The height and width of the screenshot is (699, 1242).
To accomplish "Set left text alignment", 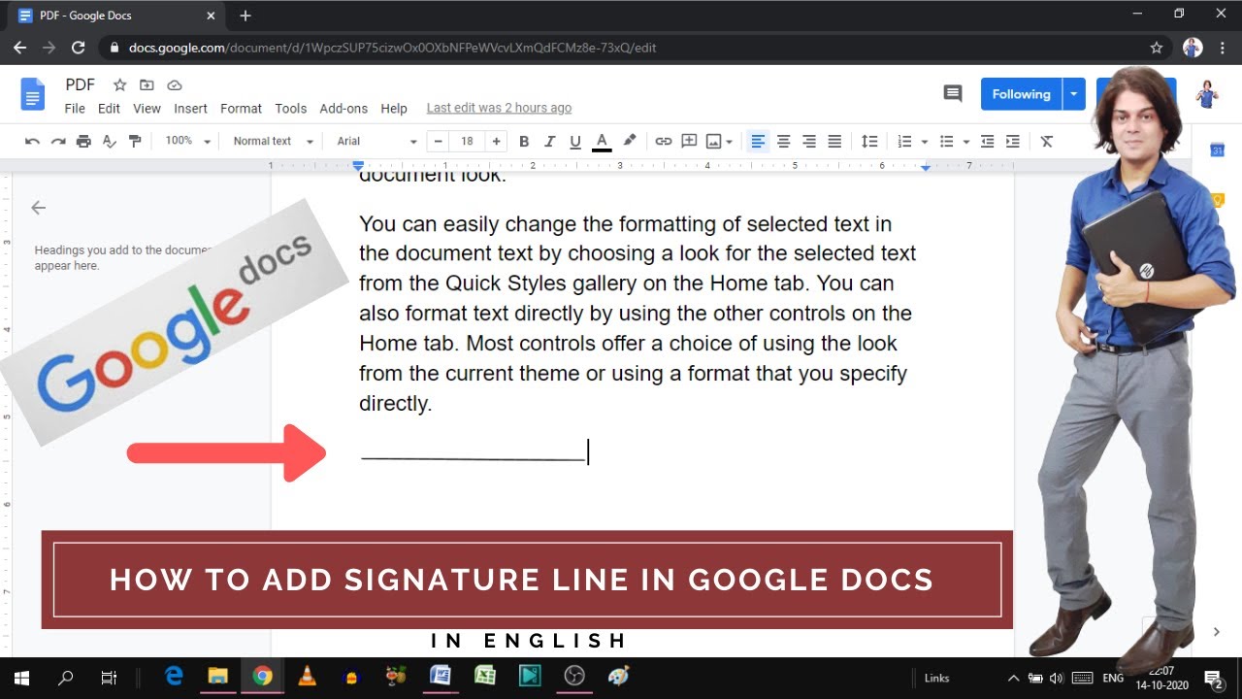I will click(x=759, y=142).
